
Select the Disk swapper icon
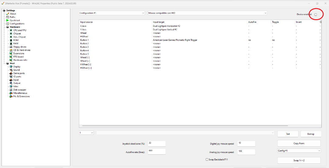click(x=11, y=90)
